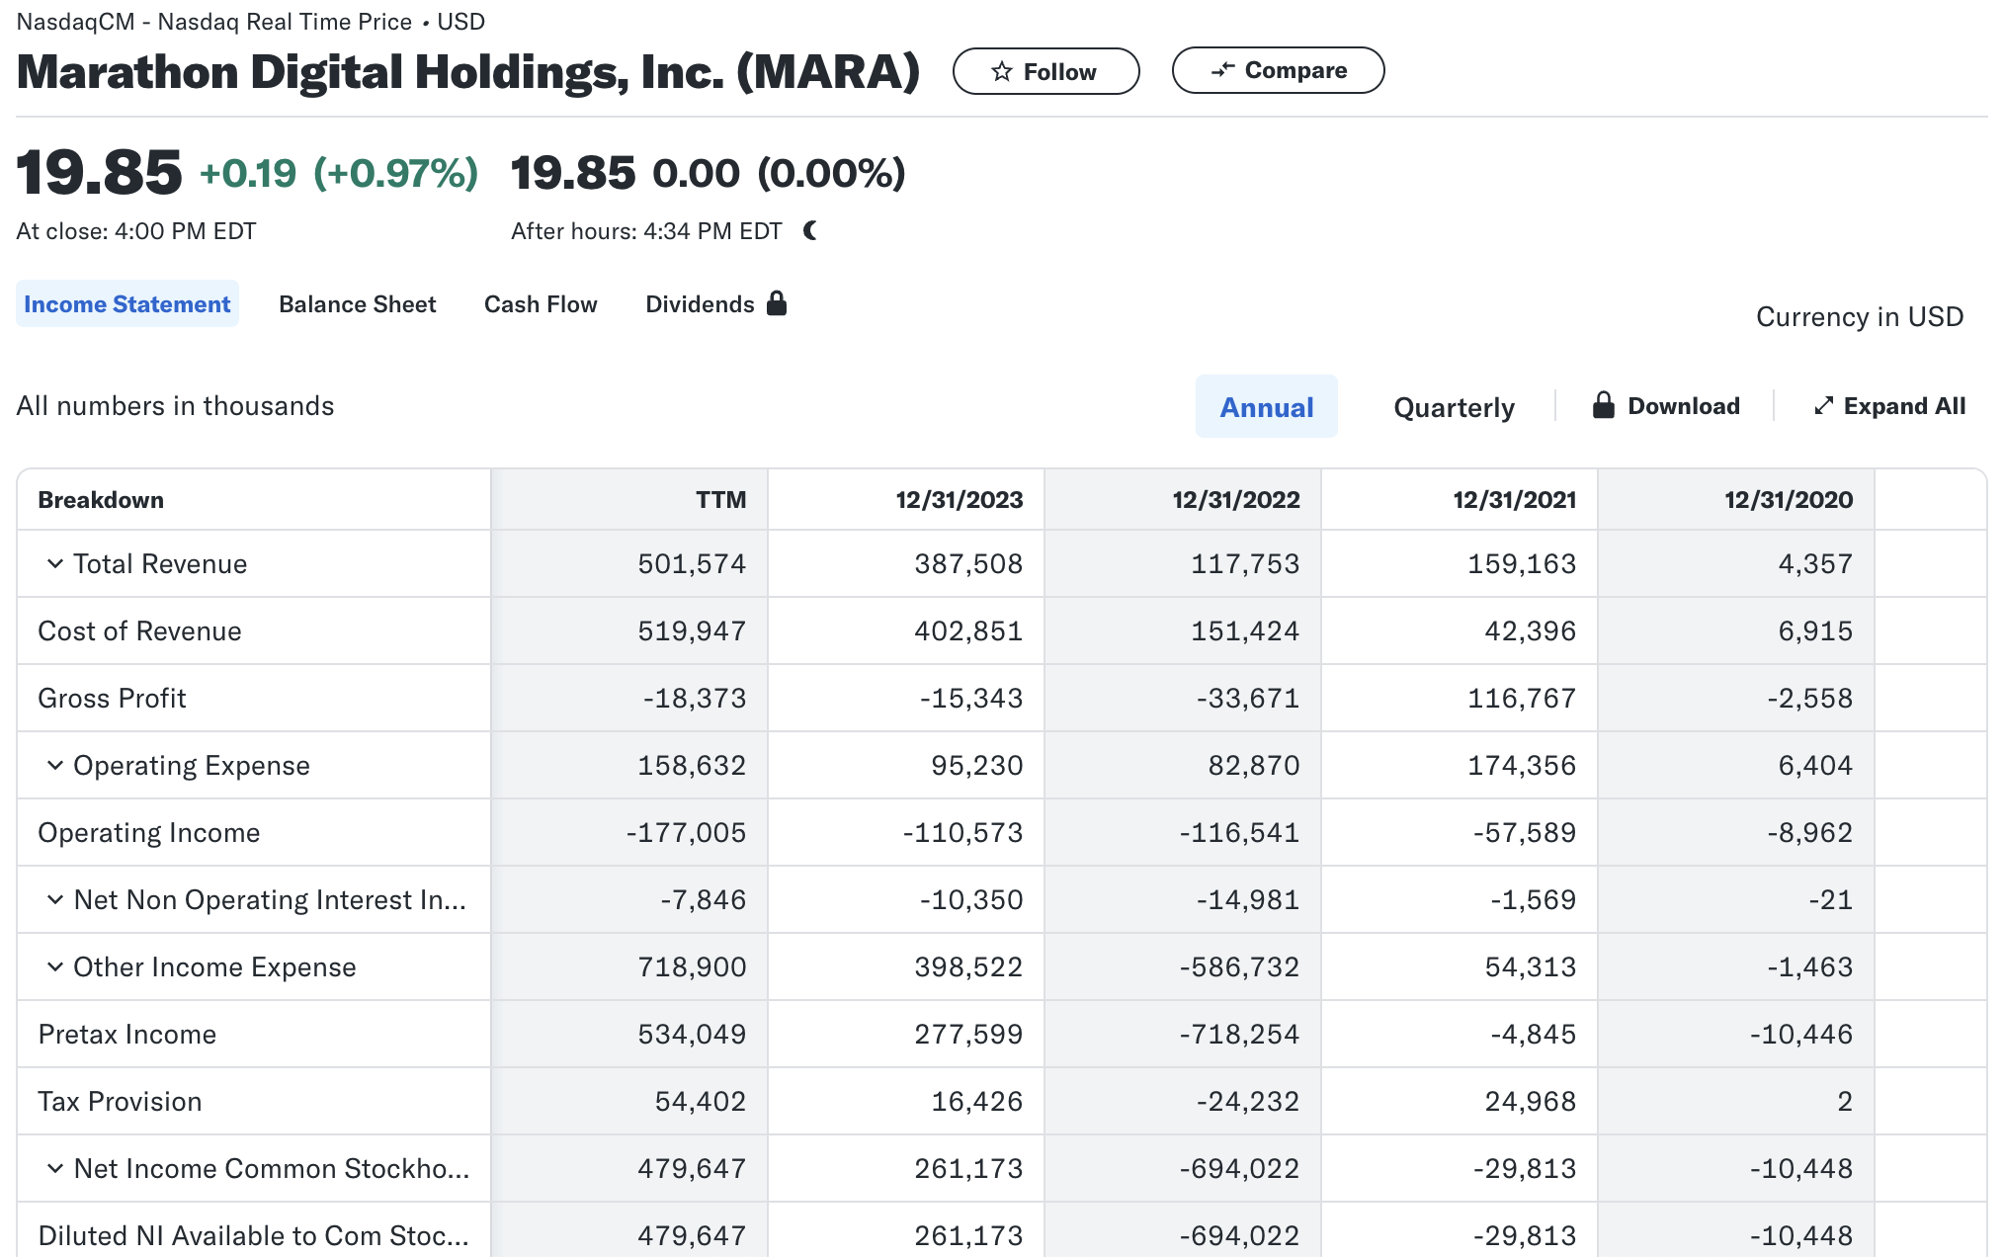Image resolution: width=2004 pixels, height=1257 pixels.
Task: Click the 12/31/2022 column header
Action: point(1235,500)
